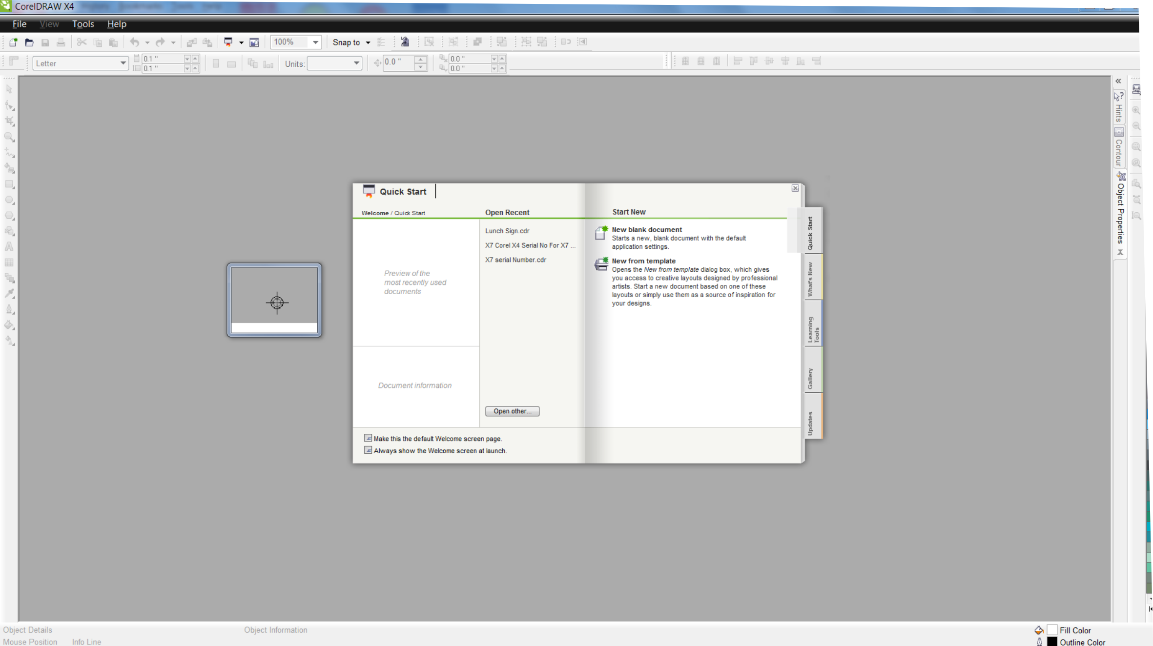Click the Portrait orientation icon
The width and height of the screenshot is (1153, 646).
(x=216, y=63)
